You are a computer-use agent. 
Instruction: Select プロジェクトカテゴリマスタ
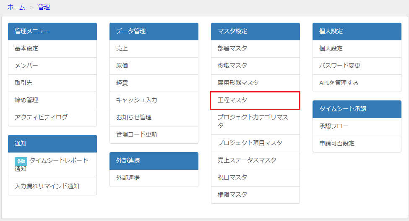255,122
